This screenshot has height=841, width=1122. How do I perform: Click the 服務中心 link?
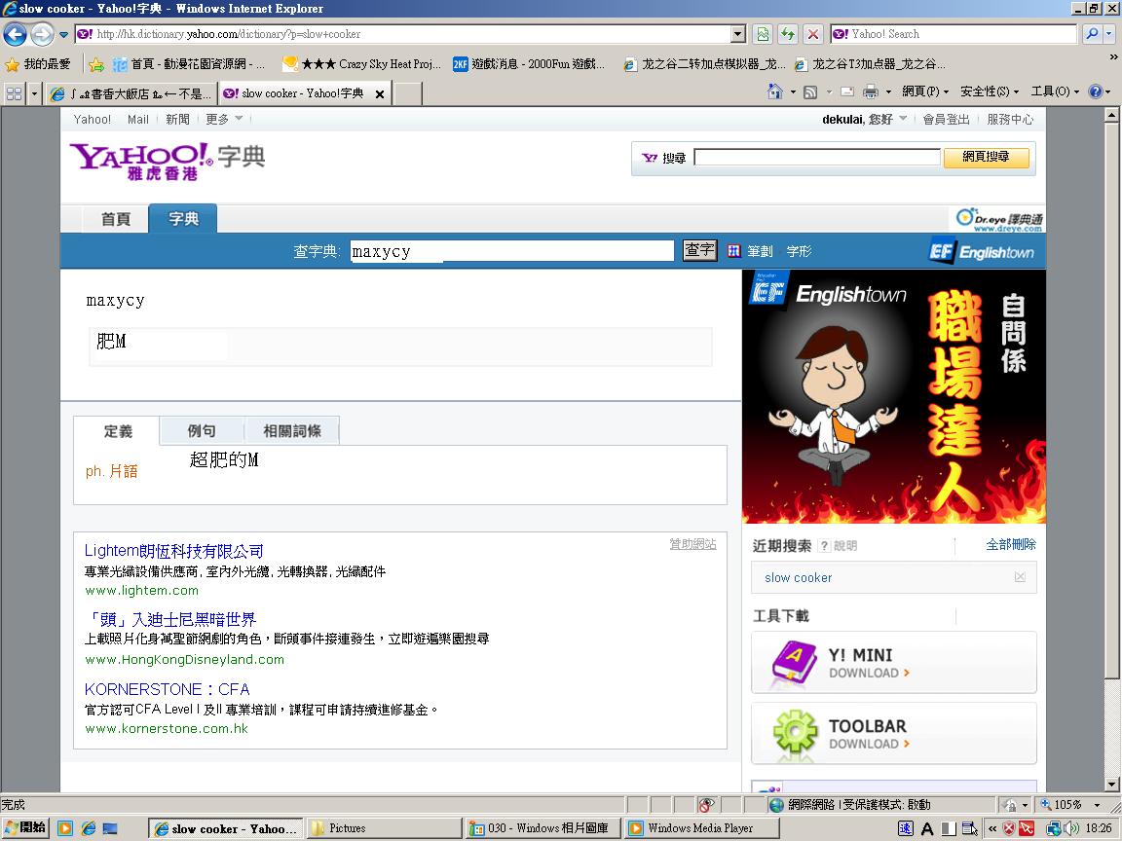pyautogui.click(x=1010, y=120)
